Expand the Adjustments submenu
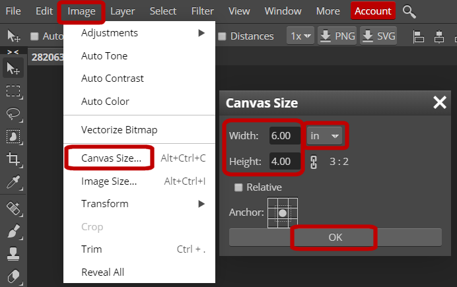Screen dimensions: 457x287 pyautogui.click(x=139, y=33)
